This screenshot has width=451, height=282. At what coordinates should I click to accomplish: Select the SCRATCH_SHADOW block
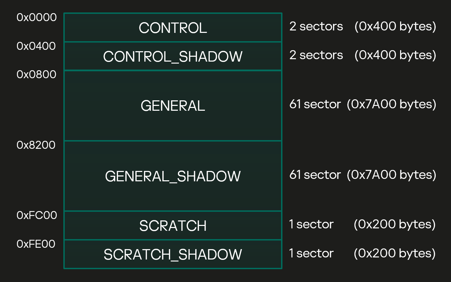pos(173,254)
